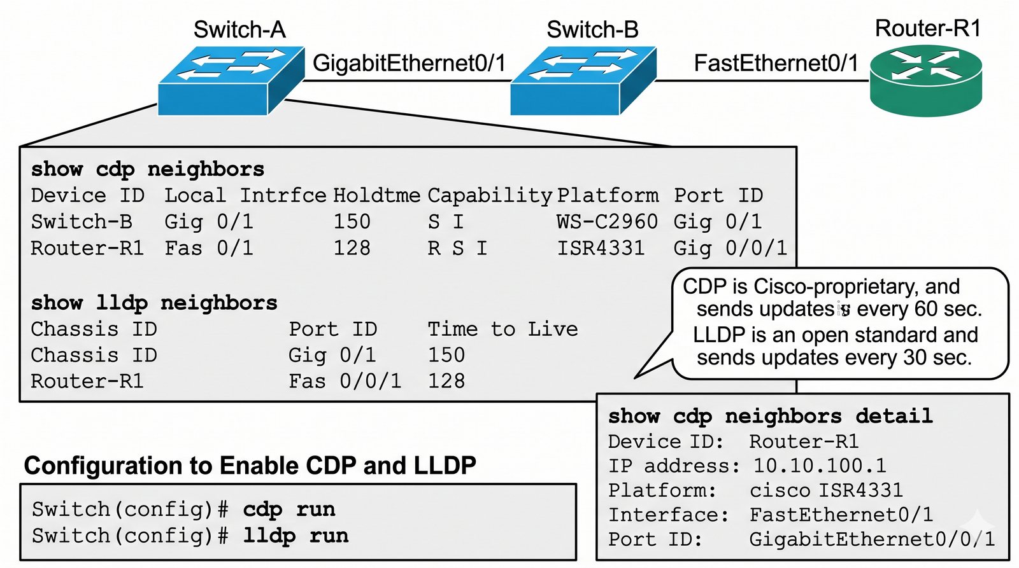
Task: Select the Router-R1 row in CDP table
Action: pos(409,247)
